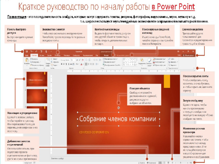The height and width of the screenshot is (164, 219).
Task: Select the Center alignment icon
Action: 89,64
